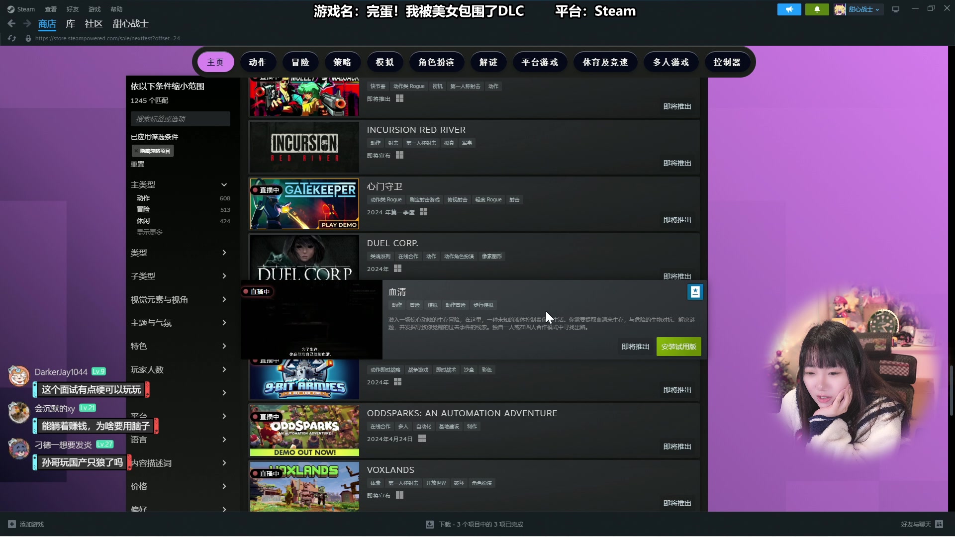This screenshot has width=955, height=537.
Task: Click the page reload icon
Action: tap(12, 38)
